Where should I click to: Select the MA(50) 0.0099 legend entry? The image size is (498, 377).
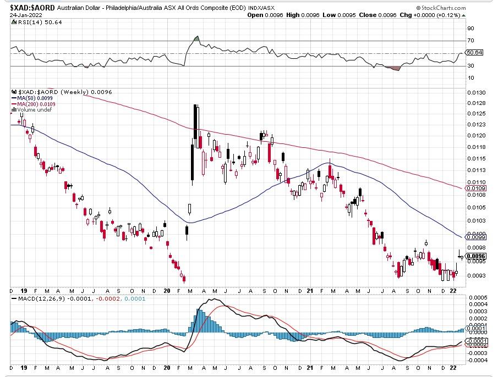32,98
